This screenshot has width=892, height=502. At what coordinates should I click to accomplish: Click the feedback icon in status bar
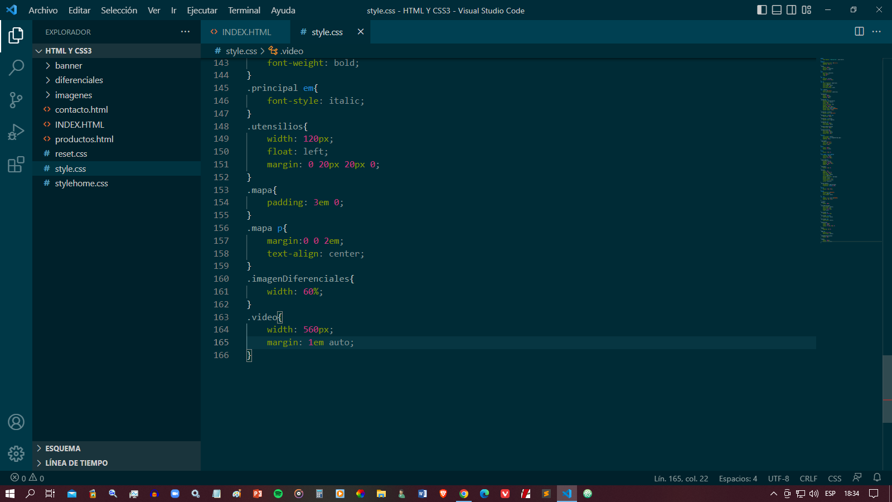coord(857,478)
